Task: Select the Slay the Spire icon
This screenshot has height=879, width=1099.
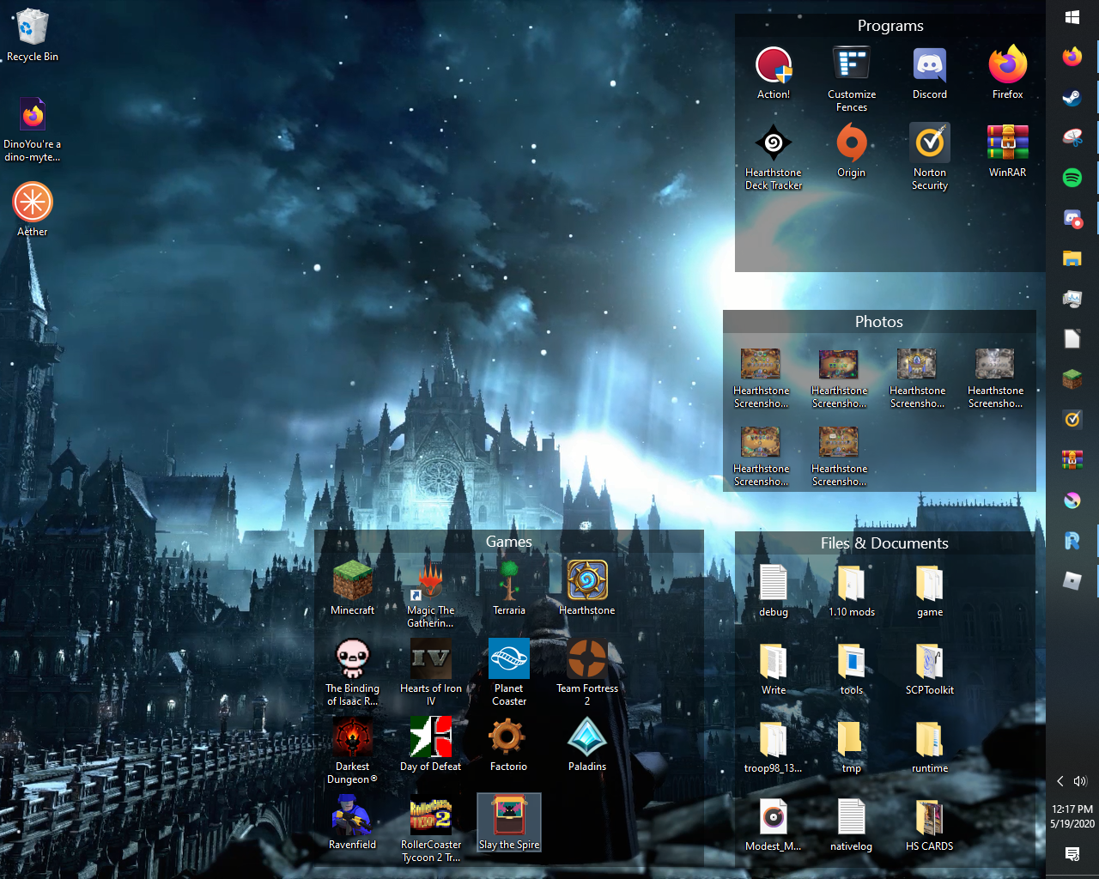Action: click(x=509, y=822)
